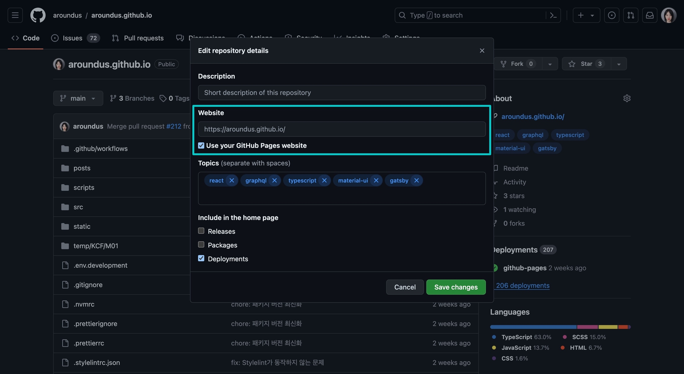Image resolution: width=684 pixels, height=374 pixels.
Task: Disable the Deployments checkbox
Action: pyautogui.click(x=201, y=259)
